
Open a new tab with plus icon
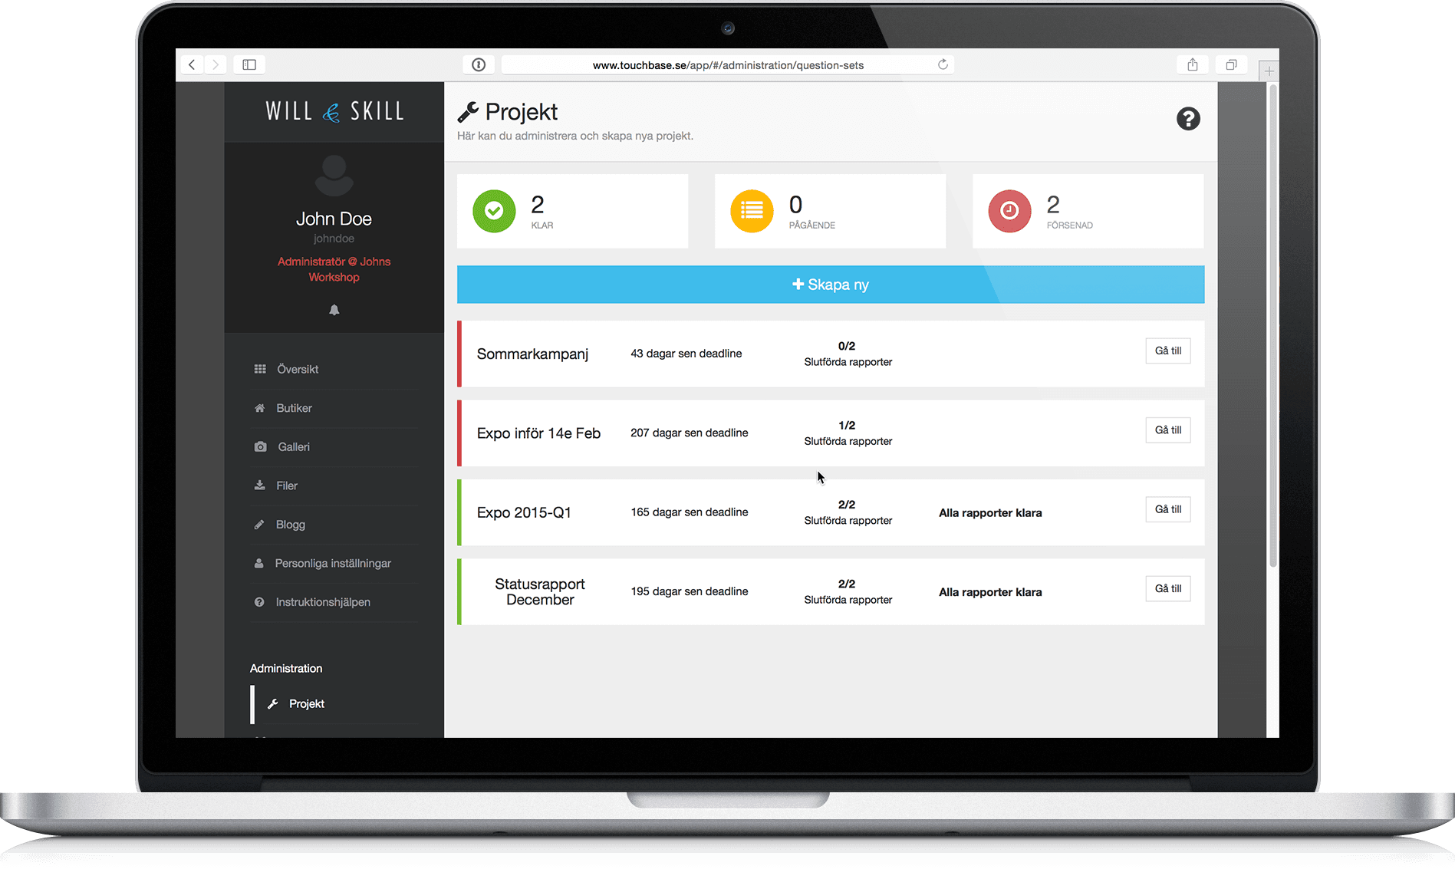pos(1269,71)
